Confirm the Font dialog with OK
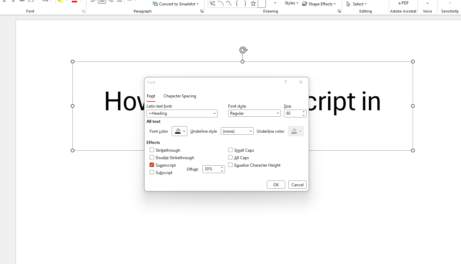 (x=276, y=185)
